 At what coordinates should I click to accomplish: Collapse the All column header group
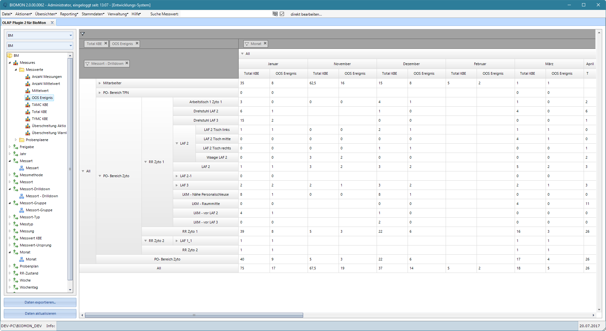point(242,54)
